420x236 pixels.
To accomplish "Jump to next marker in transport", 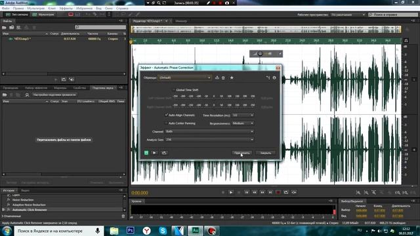I will coord(270,192).
